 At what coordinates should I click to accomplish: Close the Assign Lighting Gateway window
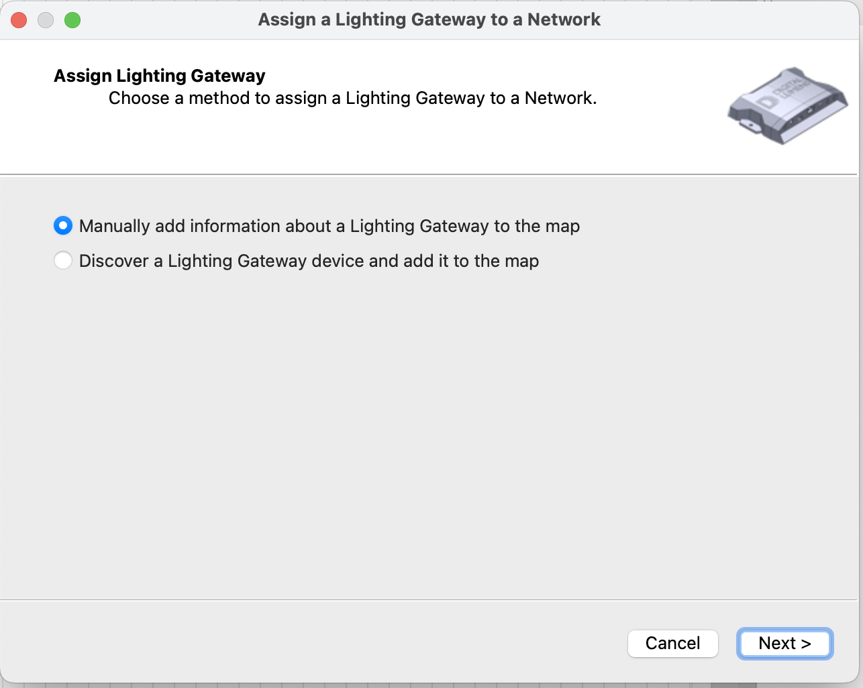coord(19,20)
